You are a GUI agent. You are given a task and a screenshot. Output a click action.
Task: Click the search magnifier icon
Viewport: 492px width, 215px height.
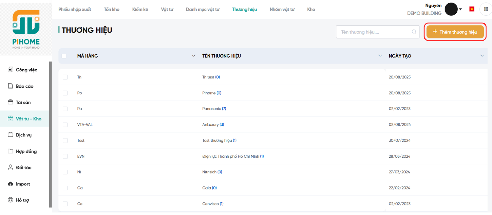click(x=414, y=32)
